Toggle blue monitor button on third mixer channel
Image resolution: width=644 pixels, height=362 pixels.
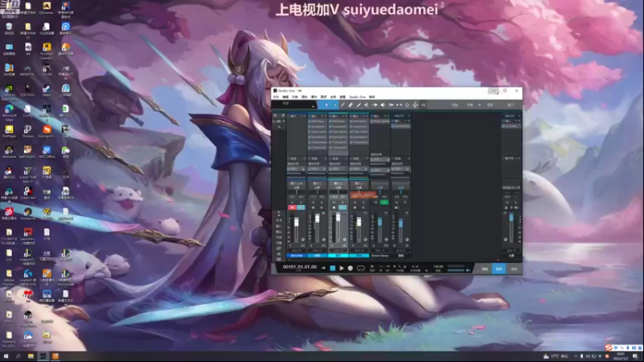[343, 208]
